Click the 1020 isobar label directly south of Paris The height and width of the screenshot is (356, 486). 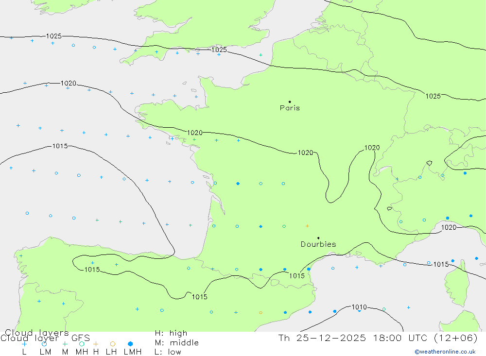pyautogui.click(x=305, y=153)
